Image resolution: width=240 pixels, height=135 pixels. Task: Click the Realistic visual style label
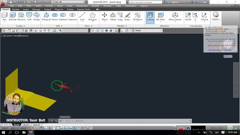pyautogui.click(x=23, y=36)
